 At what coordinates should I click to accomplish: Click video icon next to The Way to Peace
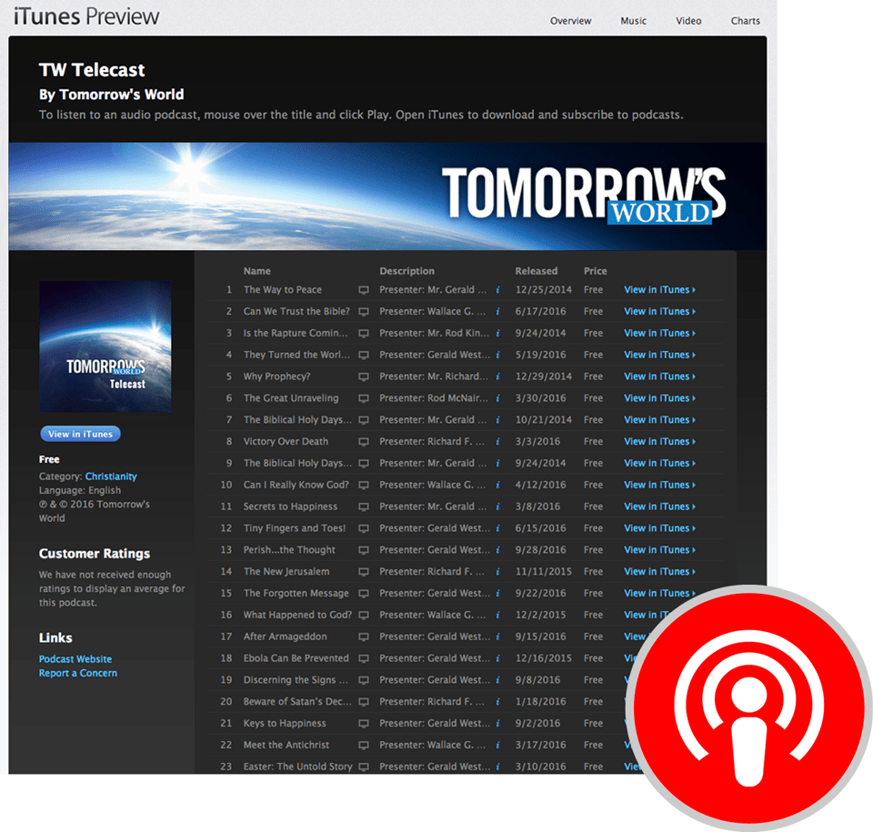364,290
